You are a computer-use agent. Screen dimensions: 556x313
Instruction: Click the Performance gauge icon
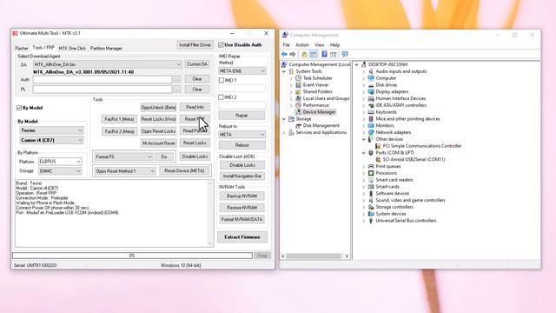tap(298, 105)
